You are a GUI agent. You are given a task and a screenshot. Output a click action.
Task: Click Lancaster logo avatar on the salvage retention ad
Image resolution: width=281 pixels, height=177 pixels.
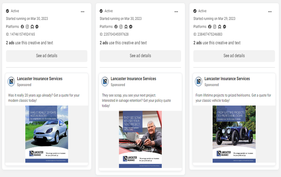coord(105,82)
